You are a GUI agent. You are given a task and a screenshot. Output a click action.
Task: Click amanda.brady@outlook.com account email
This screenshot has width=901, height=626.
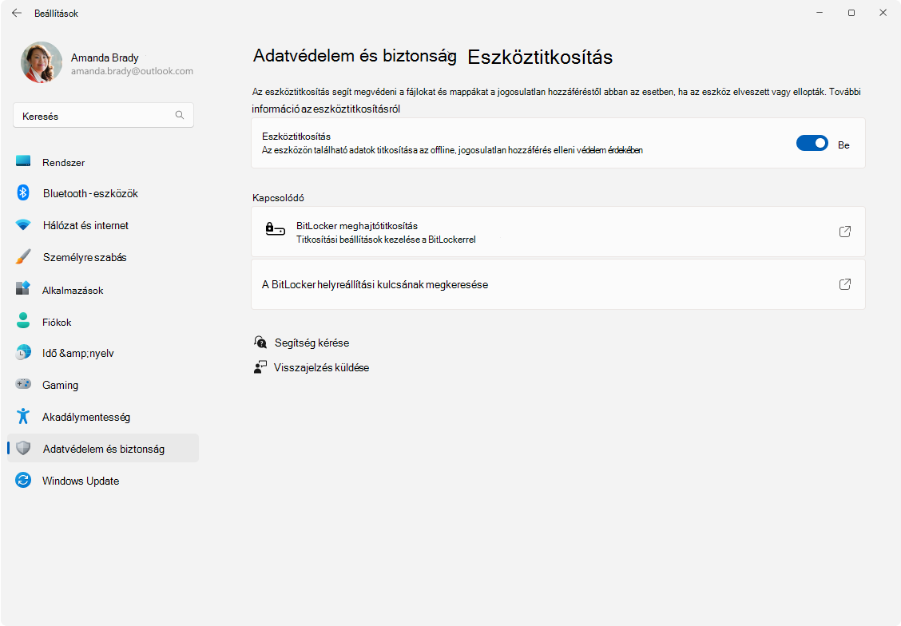click(x=132, y=71)
